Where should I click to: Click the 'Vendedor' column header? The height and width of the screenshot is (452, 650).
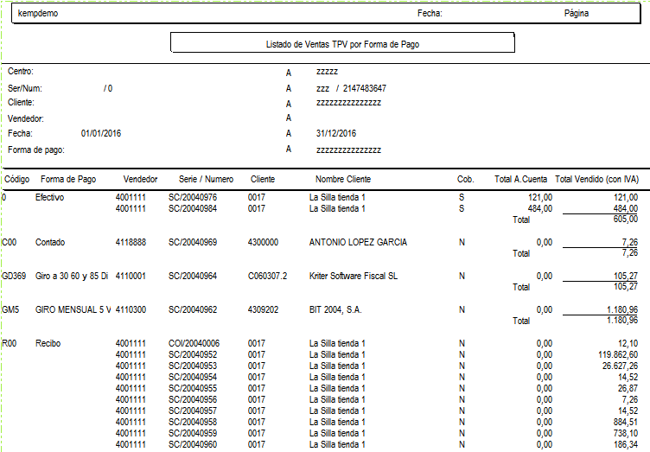(x=141, y=180)
